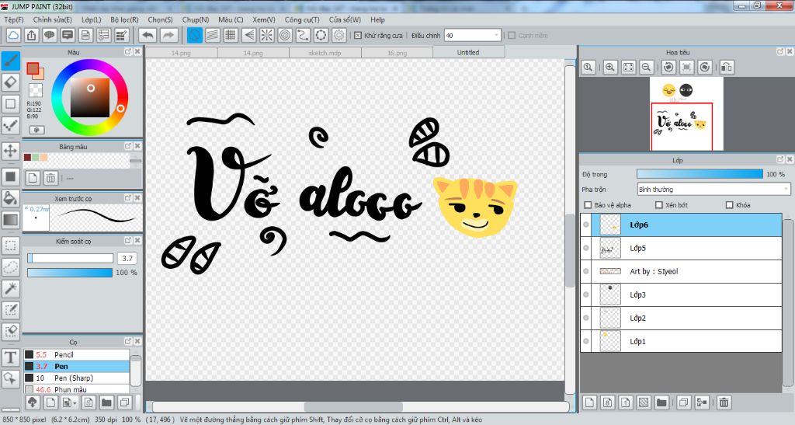Viewport: 795px width, 425px height.
Task: Open the cloud save icon
Action: click(12, 35)
